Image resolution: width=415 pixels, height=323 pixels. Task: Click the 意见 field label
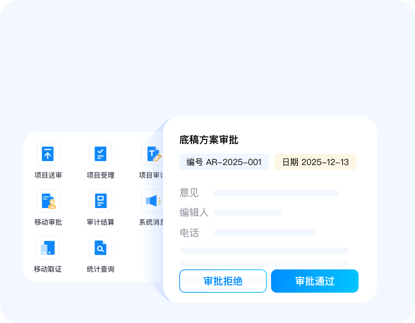[x=189, y=193]
